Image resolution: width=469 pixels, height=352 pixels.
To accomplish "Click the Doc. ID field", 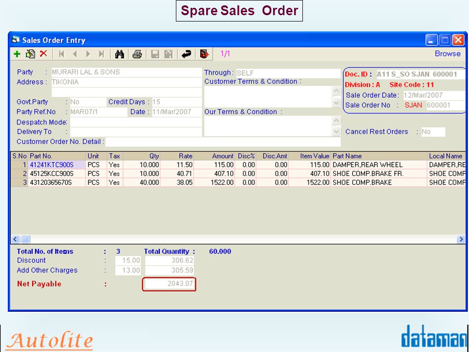I will [420, 74].
